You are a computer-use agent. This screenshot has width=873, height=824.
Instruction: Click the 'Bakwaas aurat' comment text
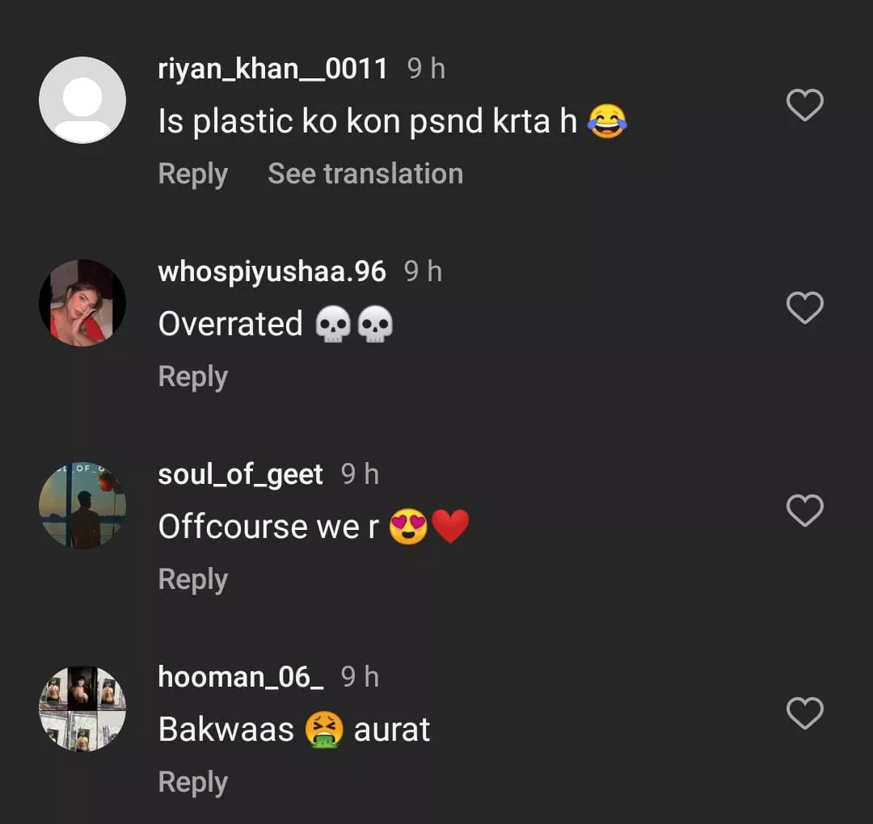[x=294, y=729]
